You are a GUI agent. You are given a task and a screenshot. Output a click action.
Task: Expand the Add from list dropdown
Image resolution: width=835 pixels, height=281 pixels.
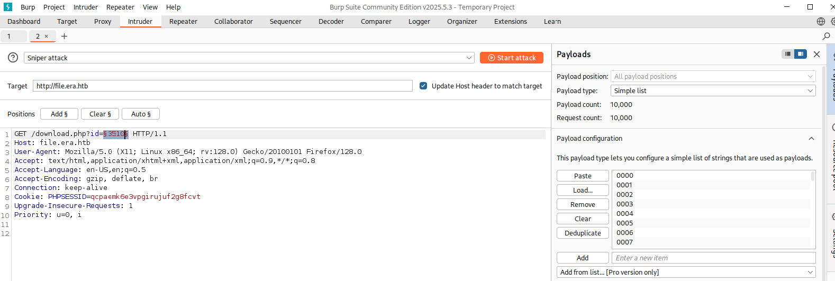point(810,272)
